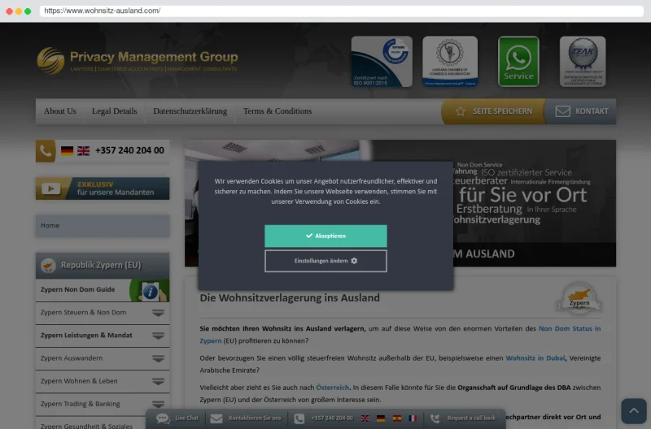Click the gold phone icon beside +357 number
651x429 pixels.
[x=46, y=151]
